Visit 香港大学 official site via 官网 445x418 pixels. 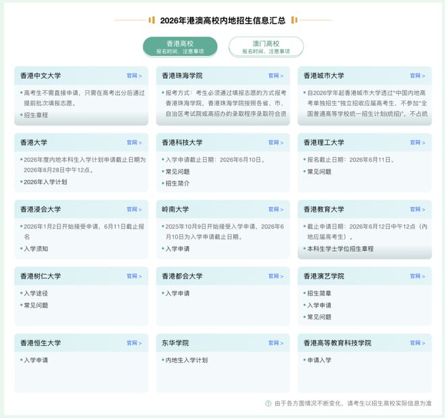(x=134, y=143)
